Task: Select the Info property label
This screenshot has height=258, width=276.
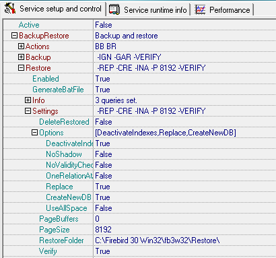Action: click(38, 100)
